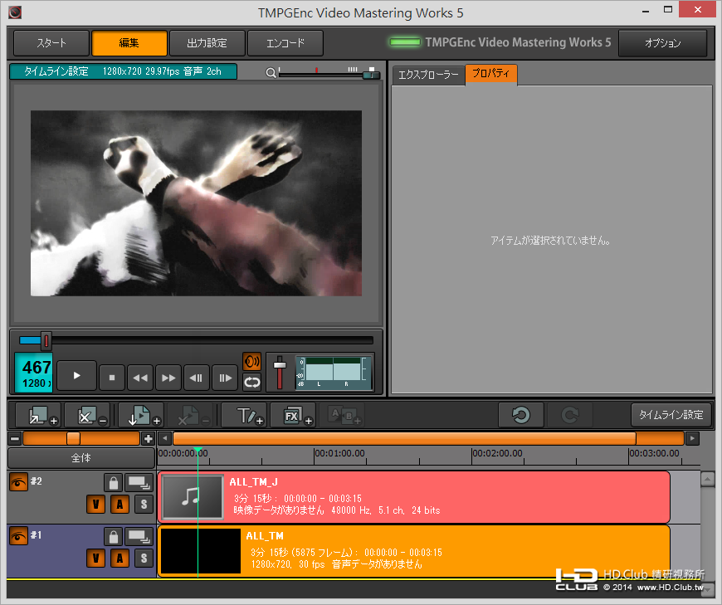The image size is (722, 605).
Task: Switch to エクスプローラー tab
Action: pyautogui.click(x=428, y=75)
